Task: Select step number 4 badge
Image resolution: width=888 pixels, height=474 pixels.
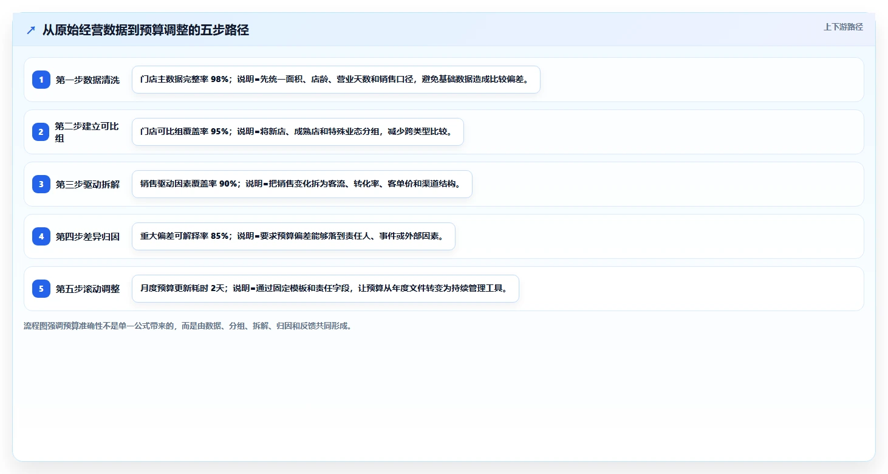Action: (41, 236)
